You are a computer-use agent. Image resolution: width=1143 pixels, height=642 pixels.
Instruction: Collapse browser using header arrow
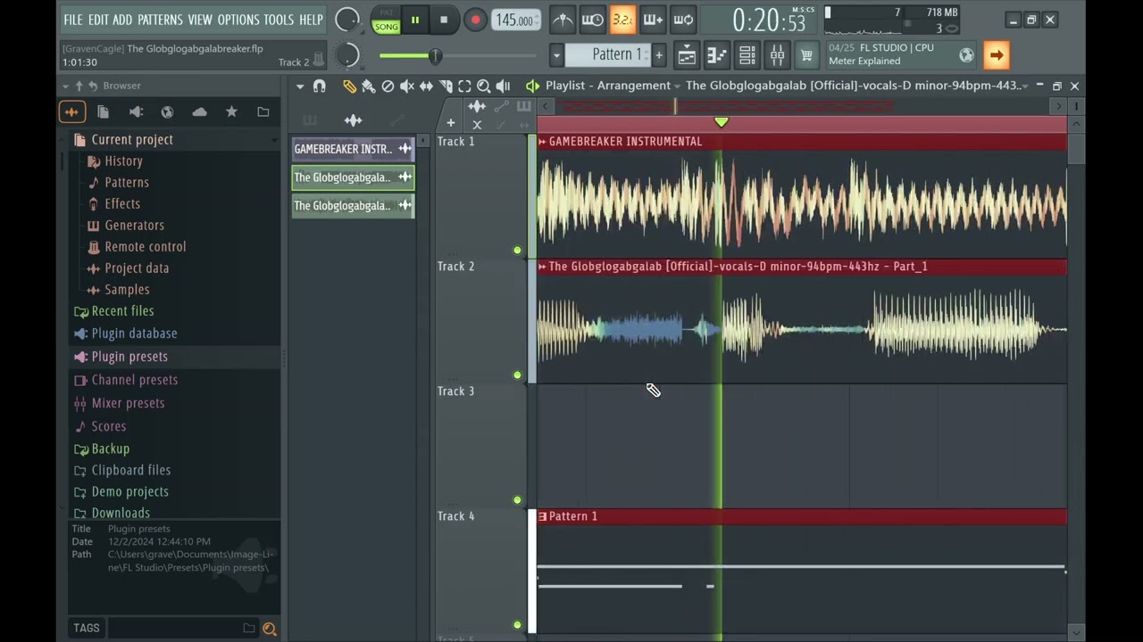coord(65,86)
